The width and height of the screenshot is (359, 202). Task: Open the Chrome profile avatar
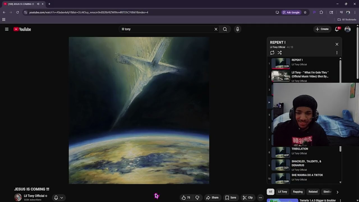pyautogui.click(x=348, y=12)
